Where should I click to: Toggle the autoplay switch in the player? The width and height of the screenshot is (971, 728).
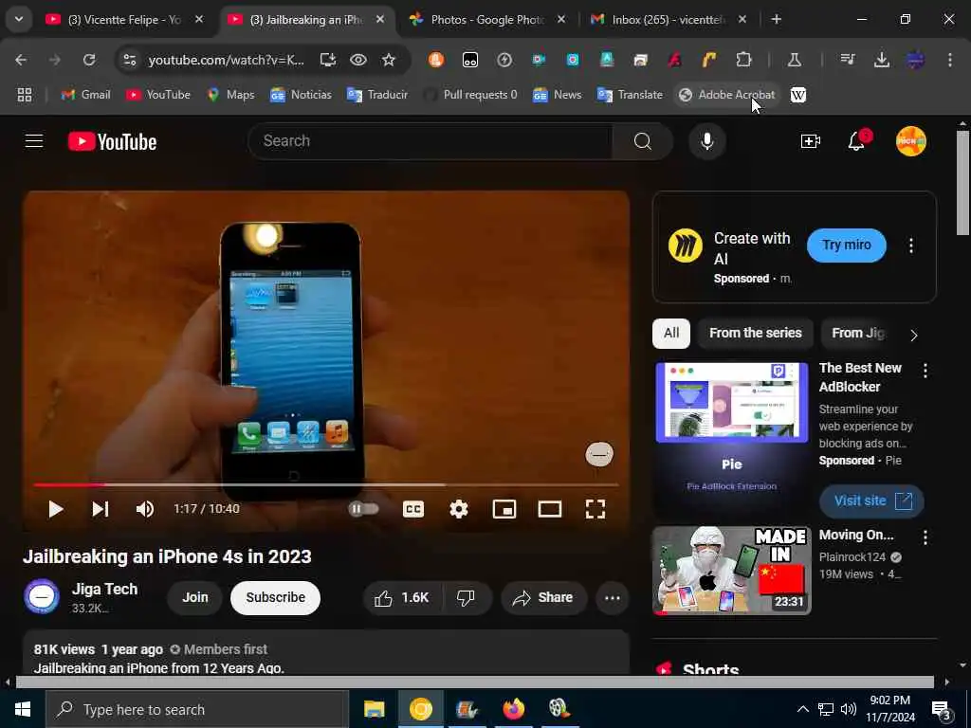coord(363,509)
